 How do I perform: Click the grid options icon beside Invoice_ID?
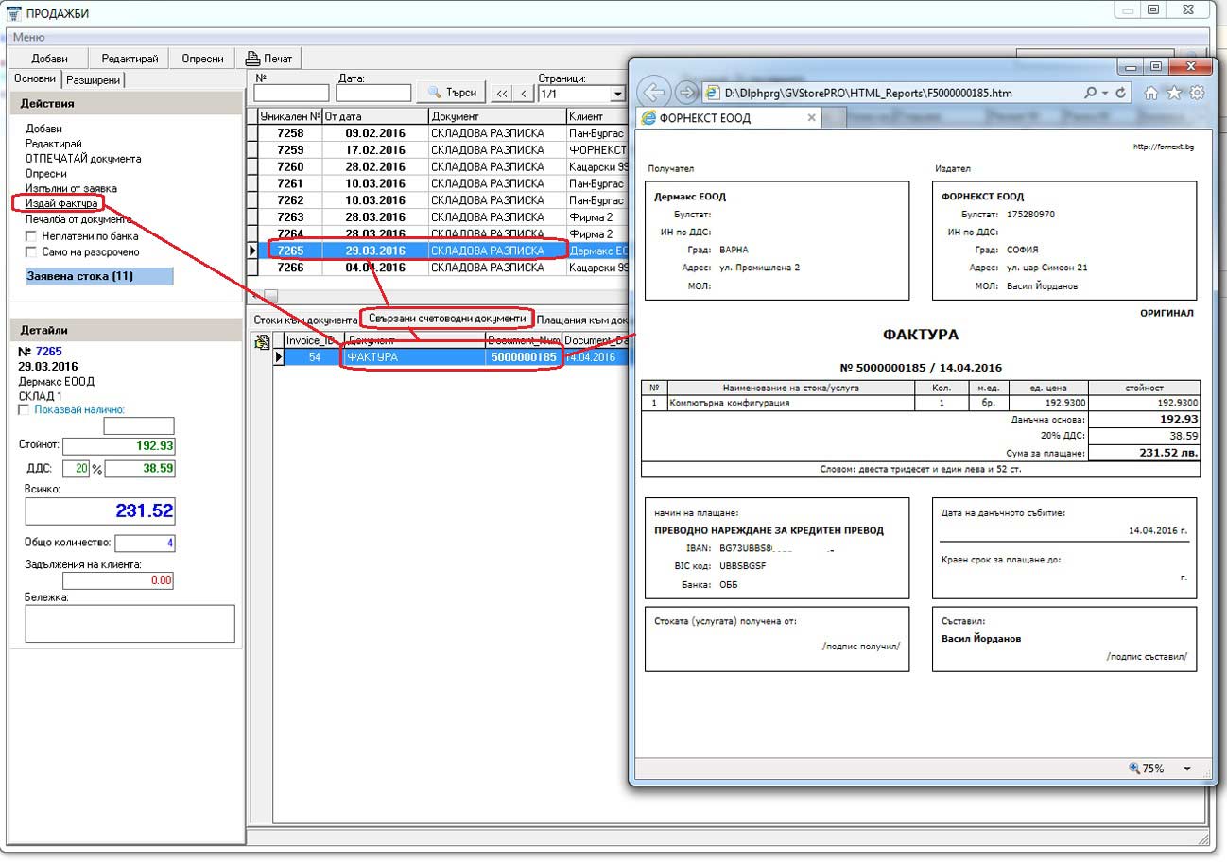(x=262, y=342)
